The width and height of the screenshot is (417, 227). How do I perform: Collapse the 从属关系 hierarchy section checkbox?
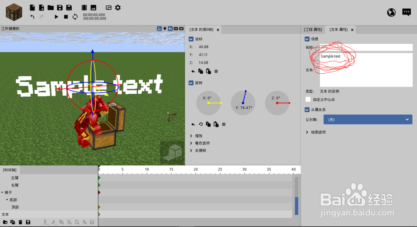pos(307,110)
